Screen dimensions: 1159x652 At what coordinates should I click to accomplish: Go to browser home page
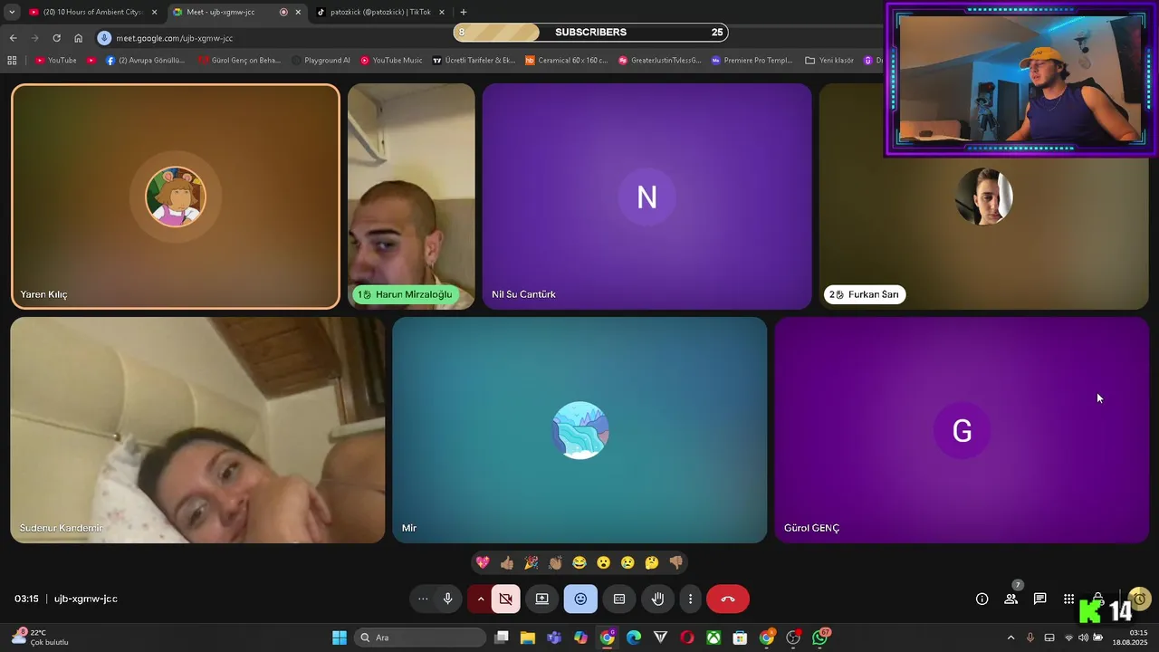(78, 38)
